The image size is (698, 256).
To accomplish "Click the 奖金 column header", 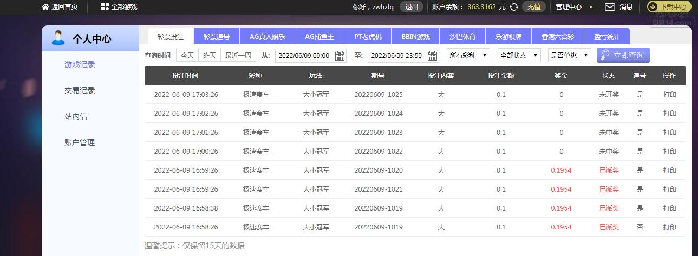I will (x=562, y=76).
